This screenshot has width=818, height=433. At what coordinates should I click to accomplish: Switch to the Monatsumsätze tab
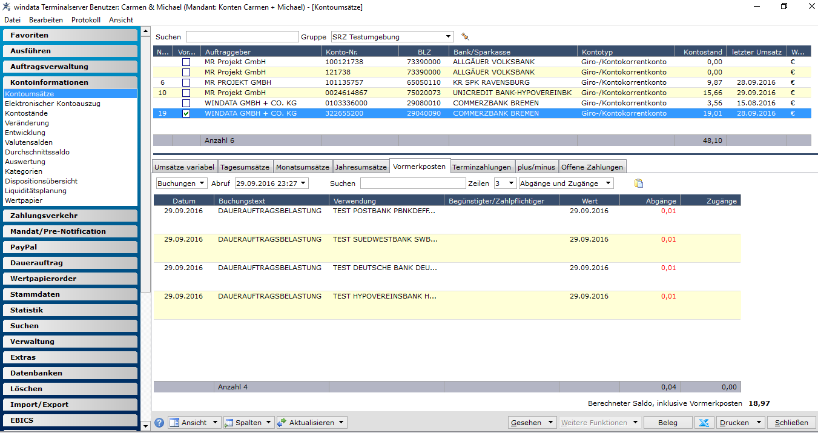pyautogui.click(x=302, y=167)
